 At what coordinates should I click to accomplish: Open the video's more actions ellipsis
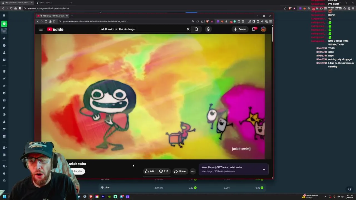[x=193, y=171]
